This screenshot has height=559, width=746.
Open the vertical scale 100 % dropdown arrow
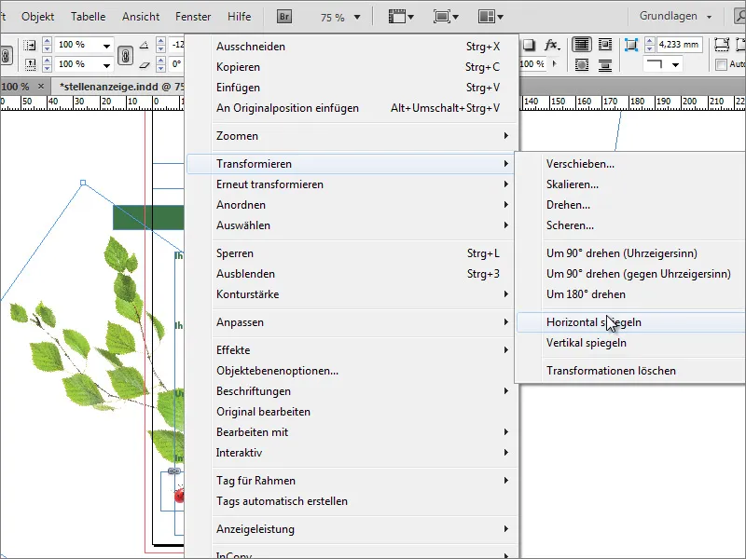tap(106, 65)
